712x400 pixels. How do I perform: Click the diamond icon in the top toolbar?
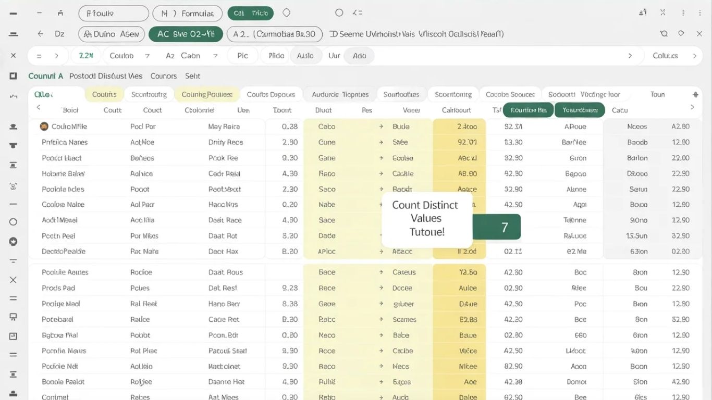286,12
